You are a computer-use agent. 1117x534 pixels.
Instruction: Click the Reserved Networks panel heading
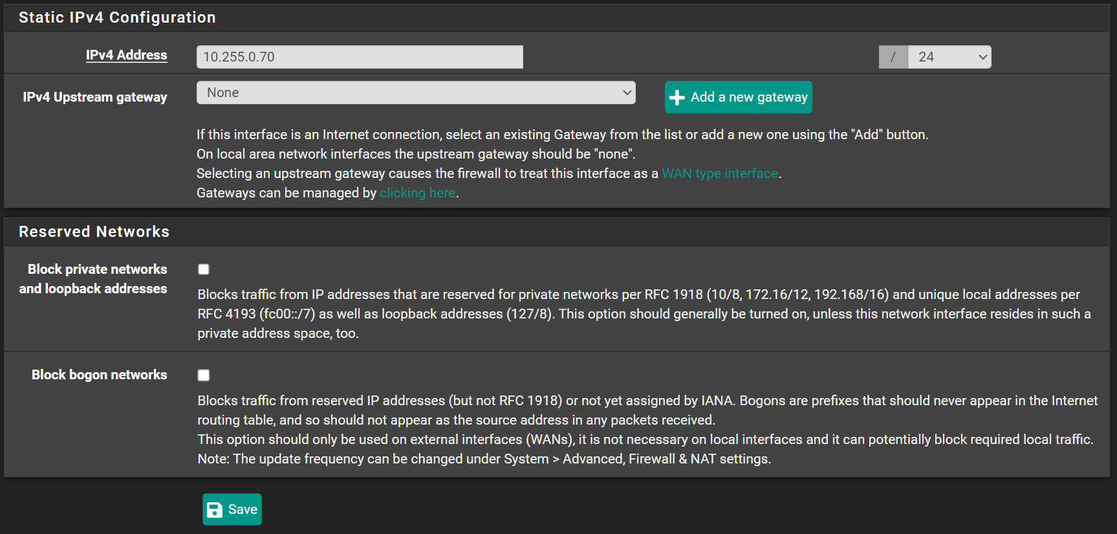94,232
